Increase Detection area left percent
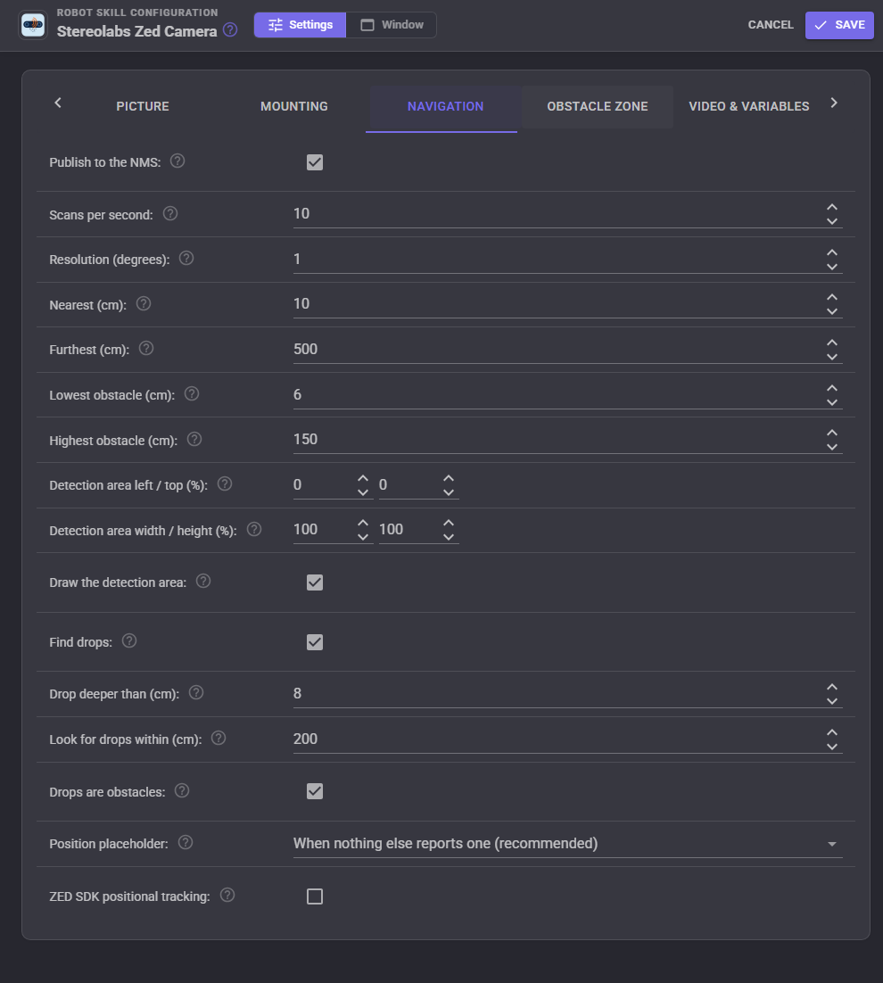The width and height of the screenshot is (883, 983). coord(363,478)
